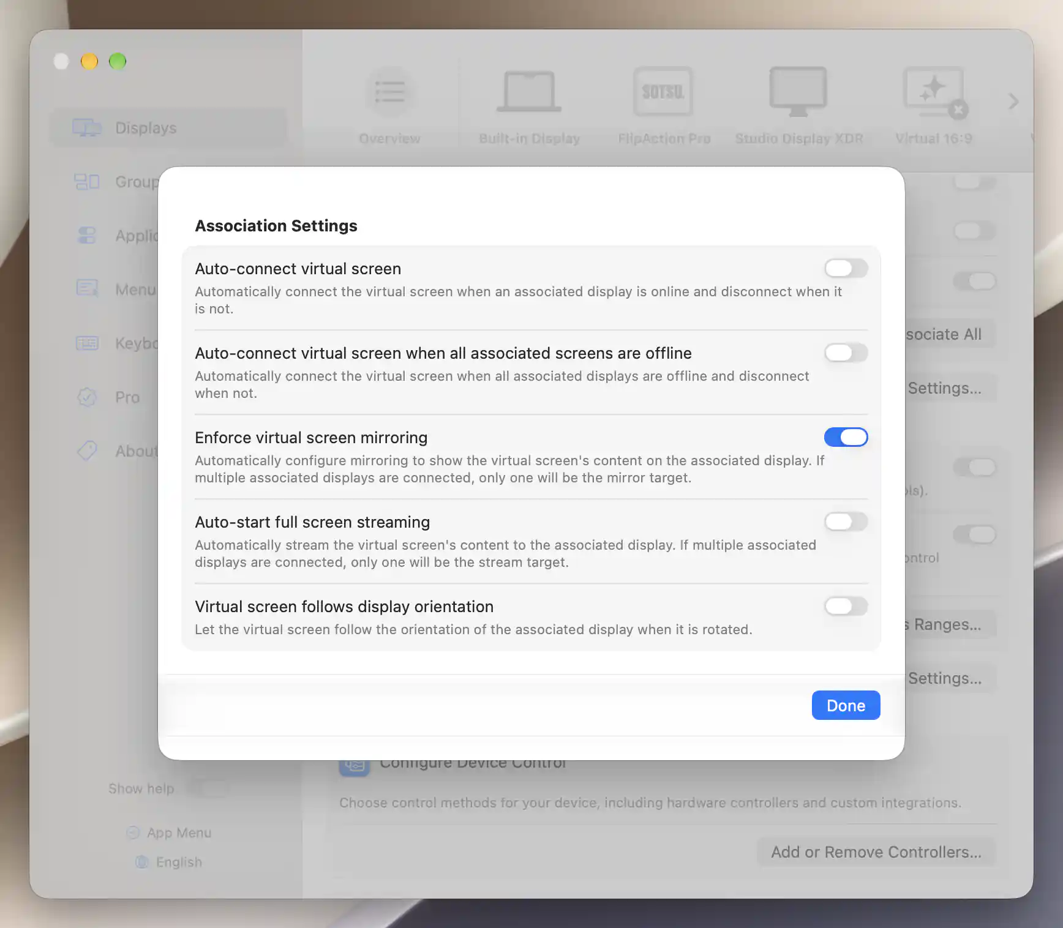1063x928 pixels.
Task: Click Add or Remove Controllers button
Action: coord(876,852)
